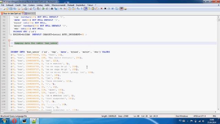
Task: Toggle the document map icon
Action: (x=93, y=9)
